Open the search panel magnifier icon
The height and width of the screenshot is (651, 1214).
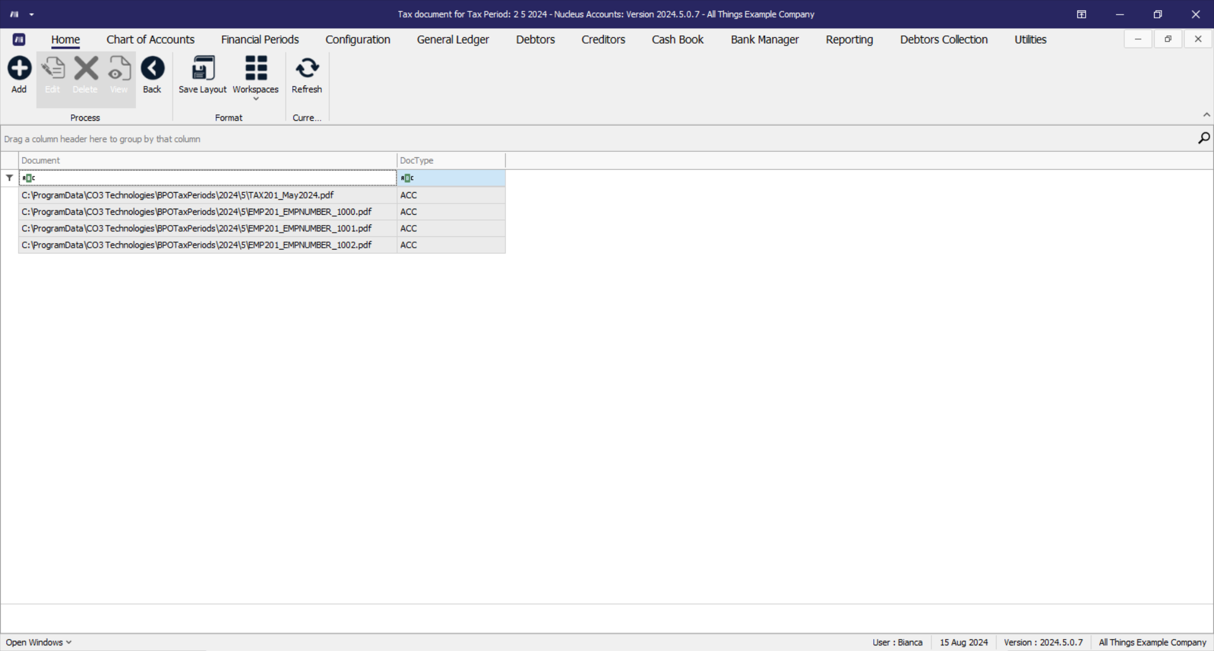coord(1204,138)
